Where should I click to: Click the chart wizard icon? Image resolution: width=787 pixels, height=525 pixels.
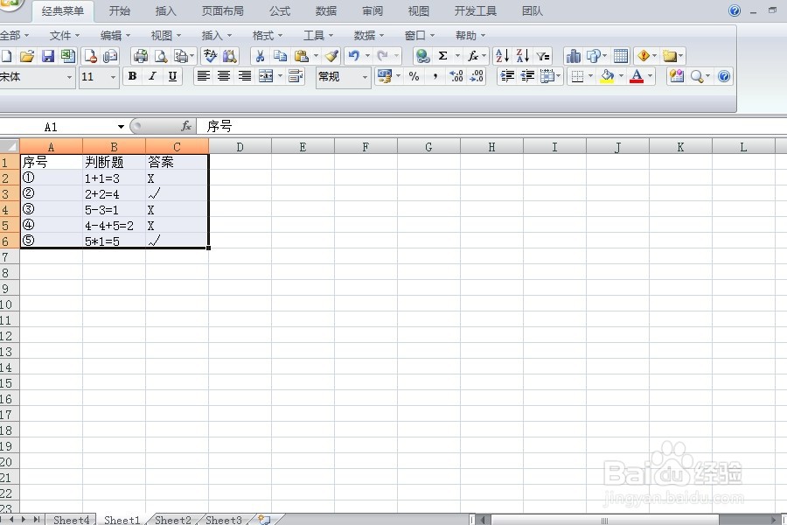(x=573, y=56)
